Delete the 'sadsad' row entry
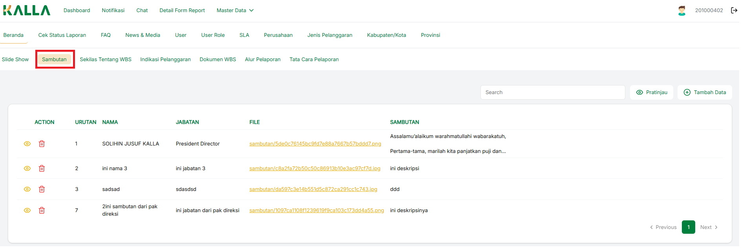Screen dimensions: 749x249 tap(42, 189)
